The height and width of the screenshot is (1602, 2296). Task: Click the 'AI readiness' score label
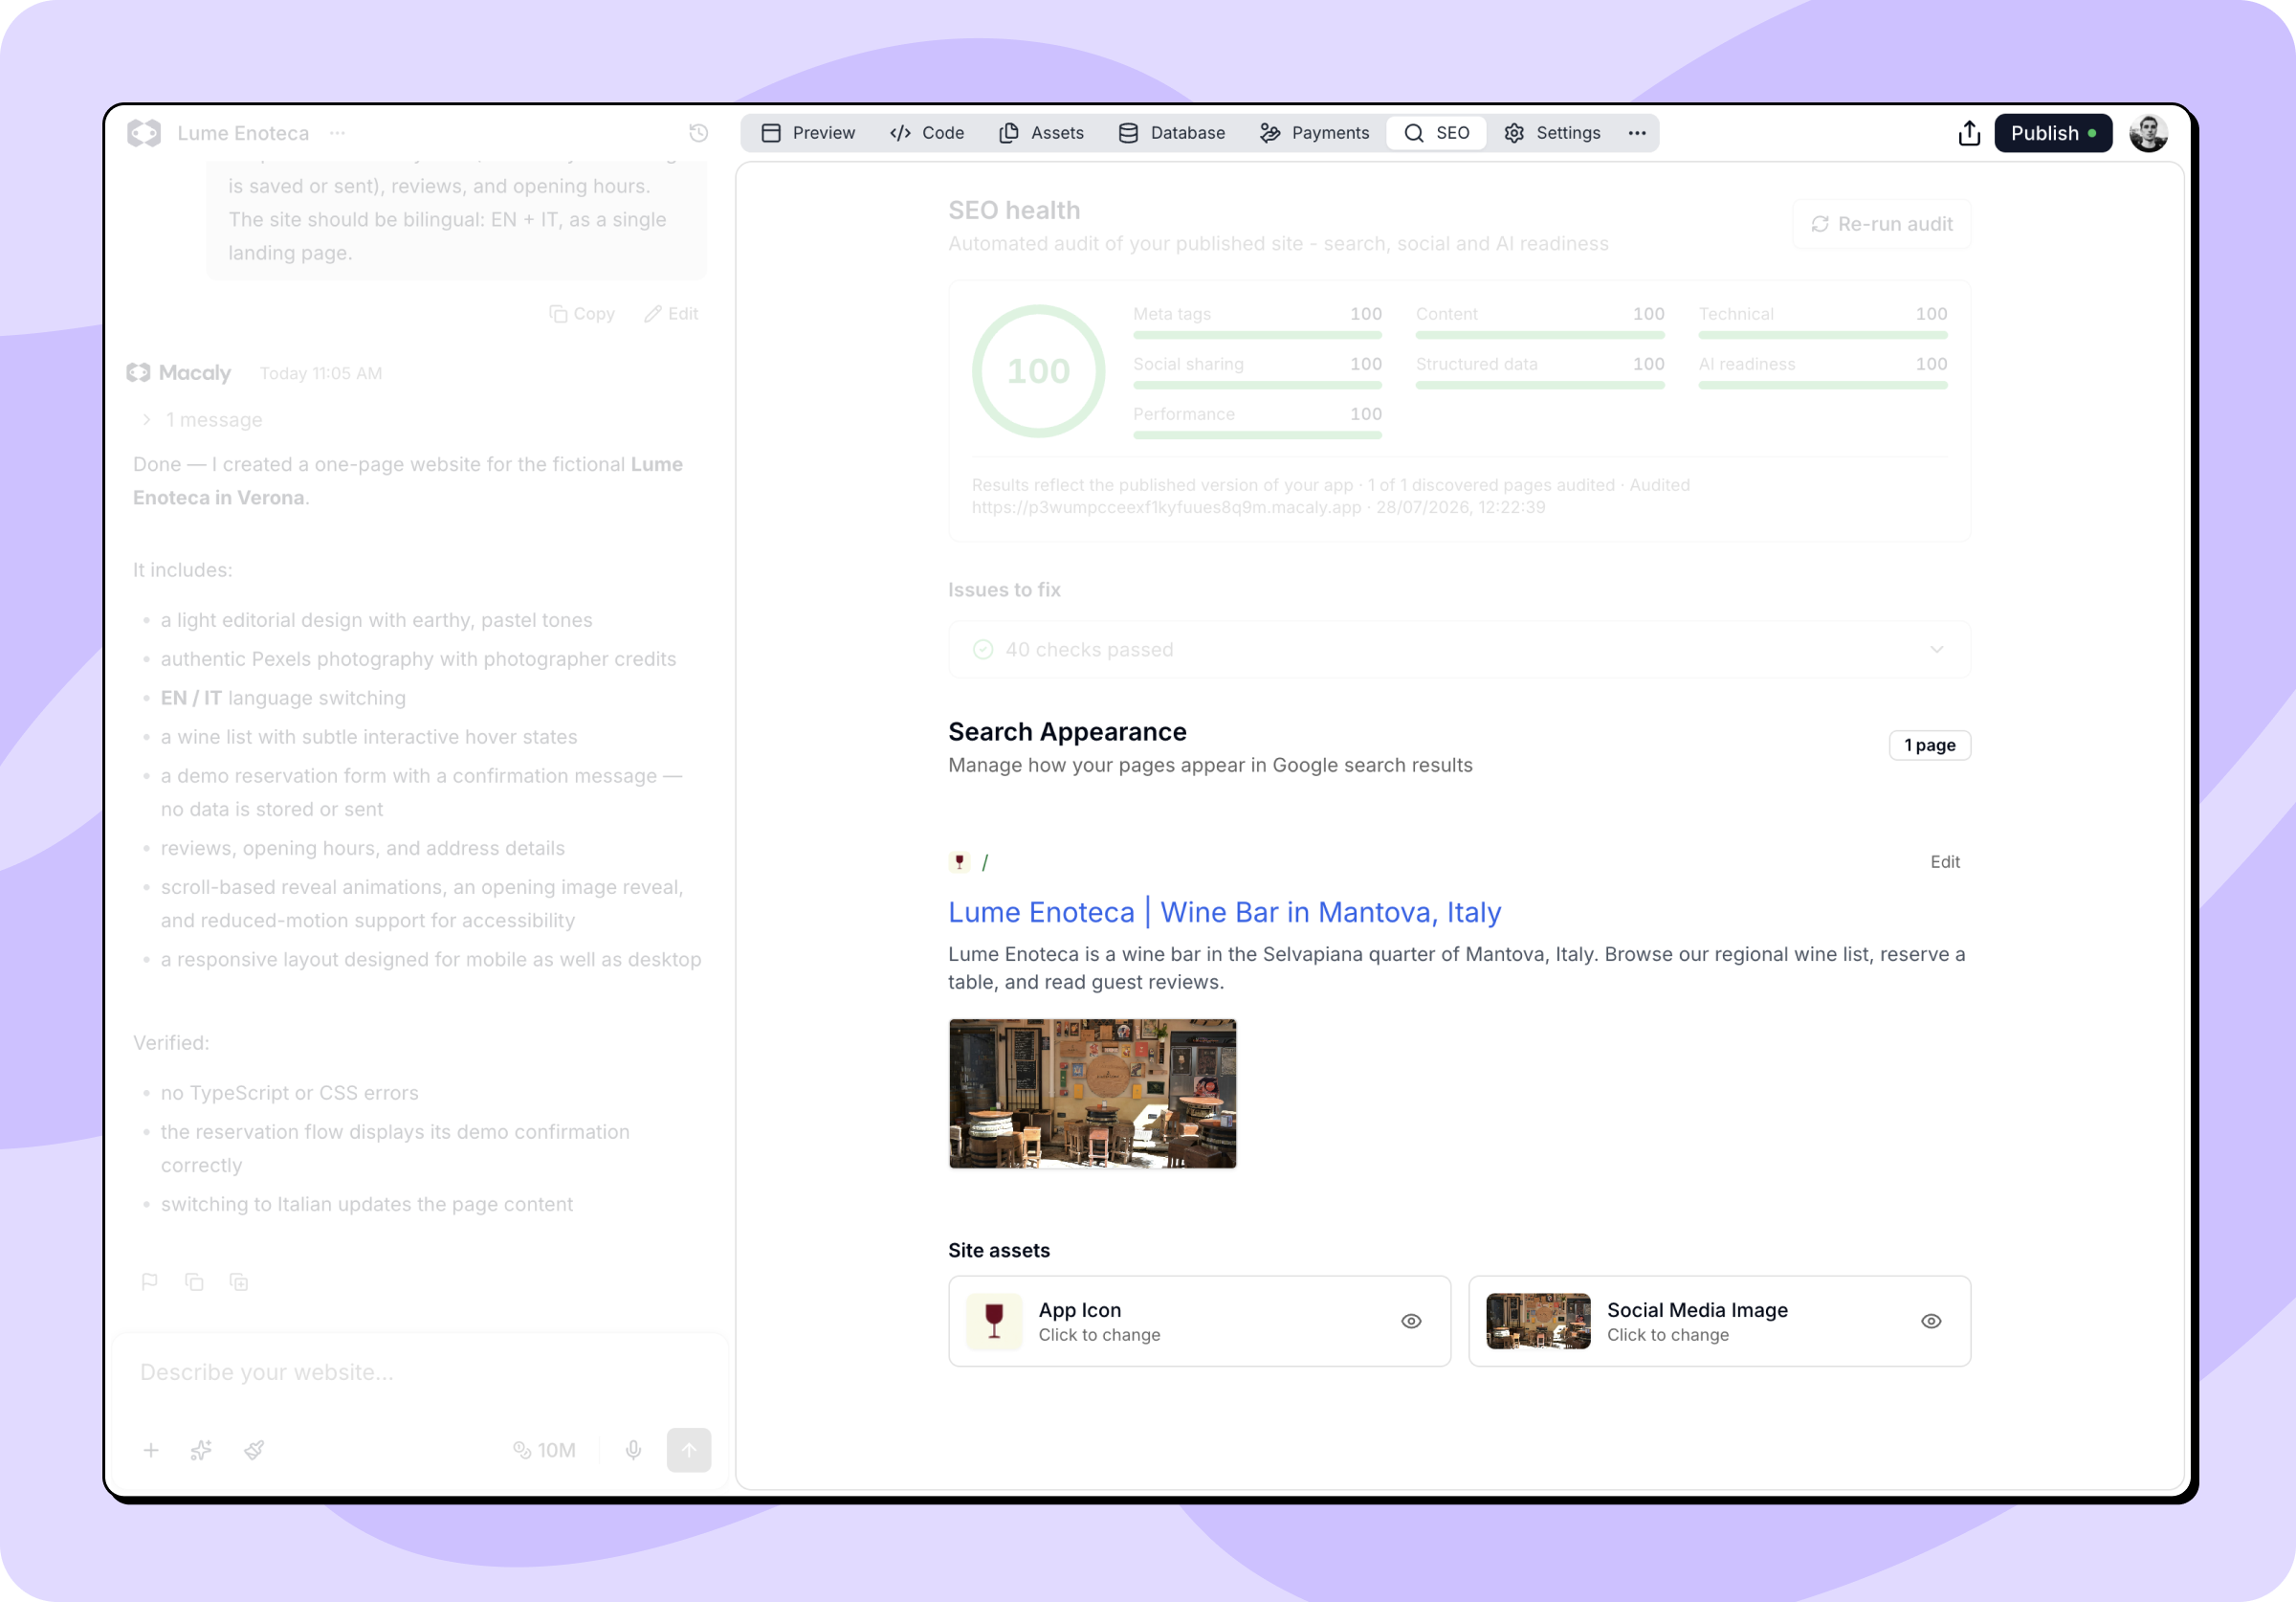[1746, 365]
